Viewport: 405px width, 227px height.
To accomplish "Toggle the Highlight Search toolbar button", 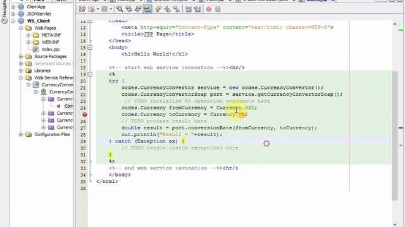I will point(147,9).
